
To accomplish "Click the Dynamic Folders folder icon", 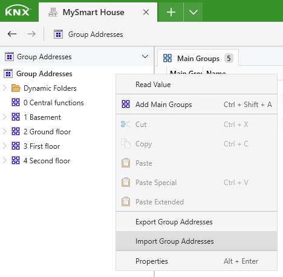I will tap(16, 88).
